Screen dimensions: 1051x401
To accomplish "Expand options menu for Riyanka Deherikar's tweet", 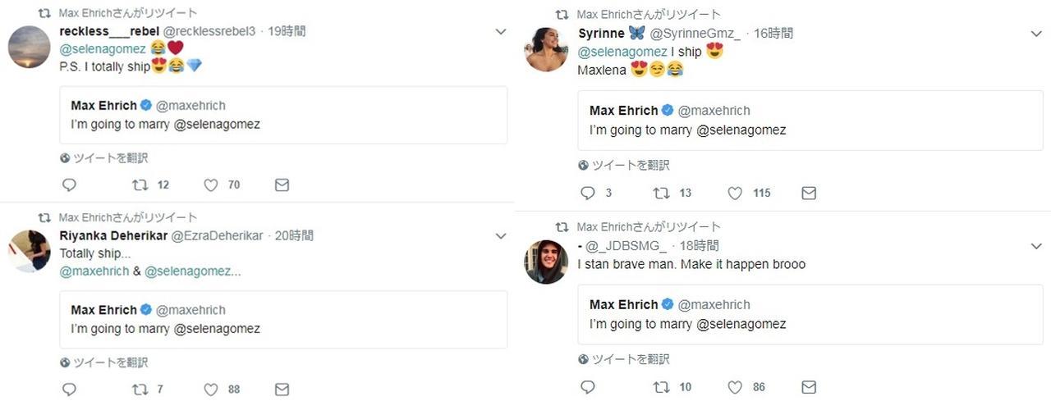I will [501, 236].
